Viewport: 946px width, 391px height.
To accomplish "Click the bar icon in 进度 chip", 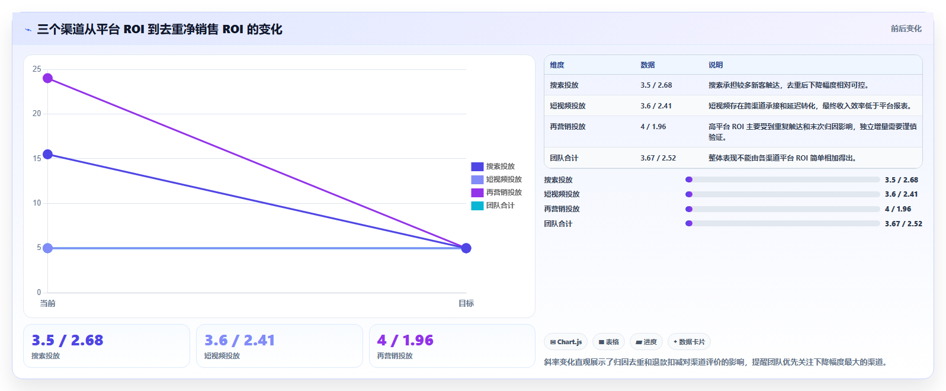I will pos(639,342).
